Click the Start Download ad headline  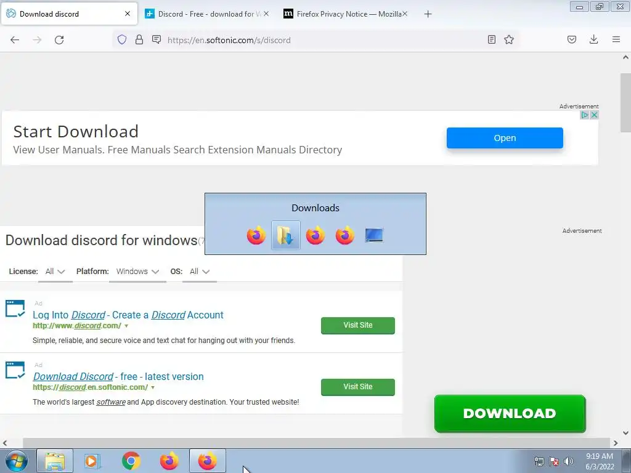(76, 132)
